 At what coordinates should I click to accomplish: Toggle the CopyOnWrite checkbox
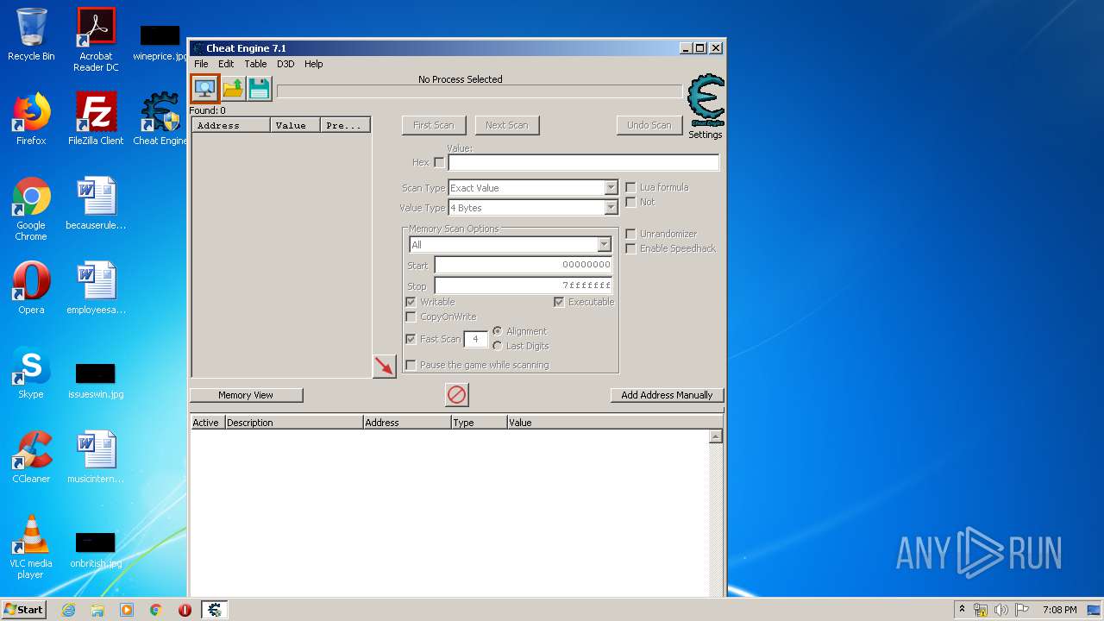[411, 317]
